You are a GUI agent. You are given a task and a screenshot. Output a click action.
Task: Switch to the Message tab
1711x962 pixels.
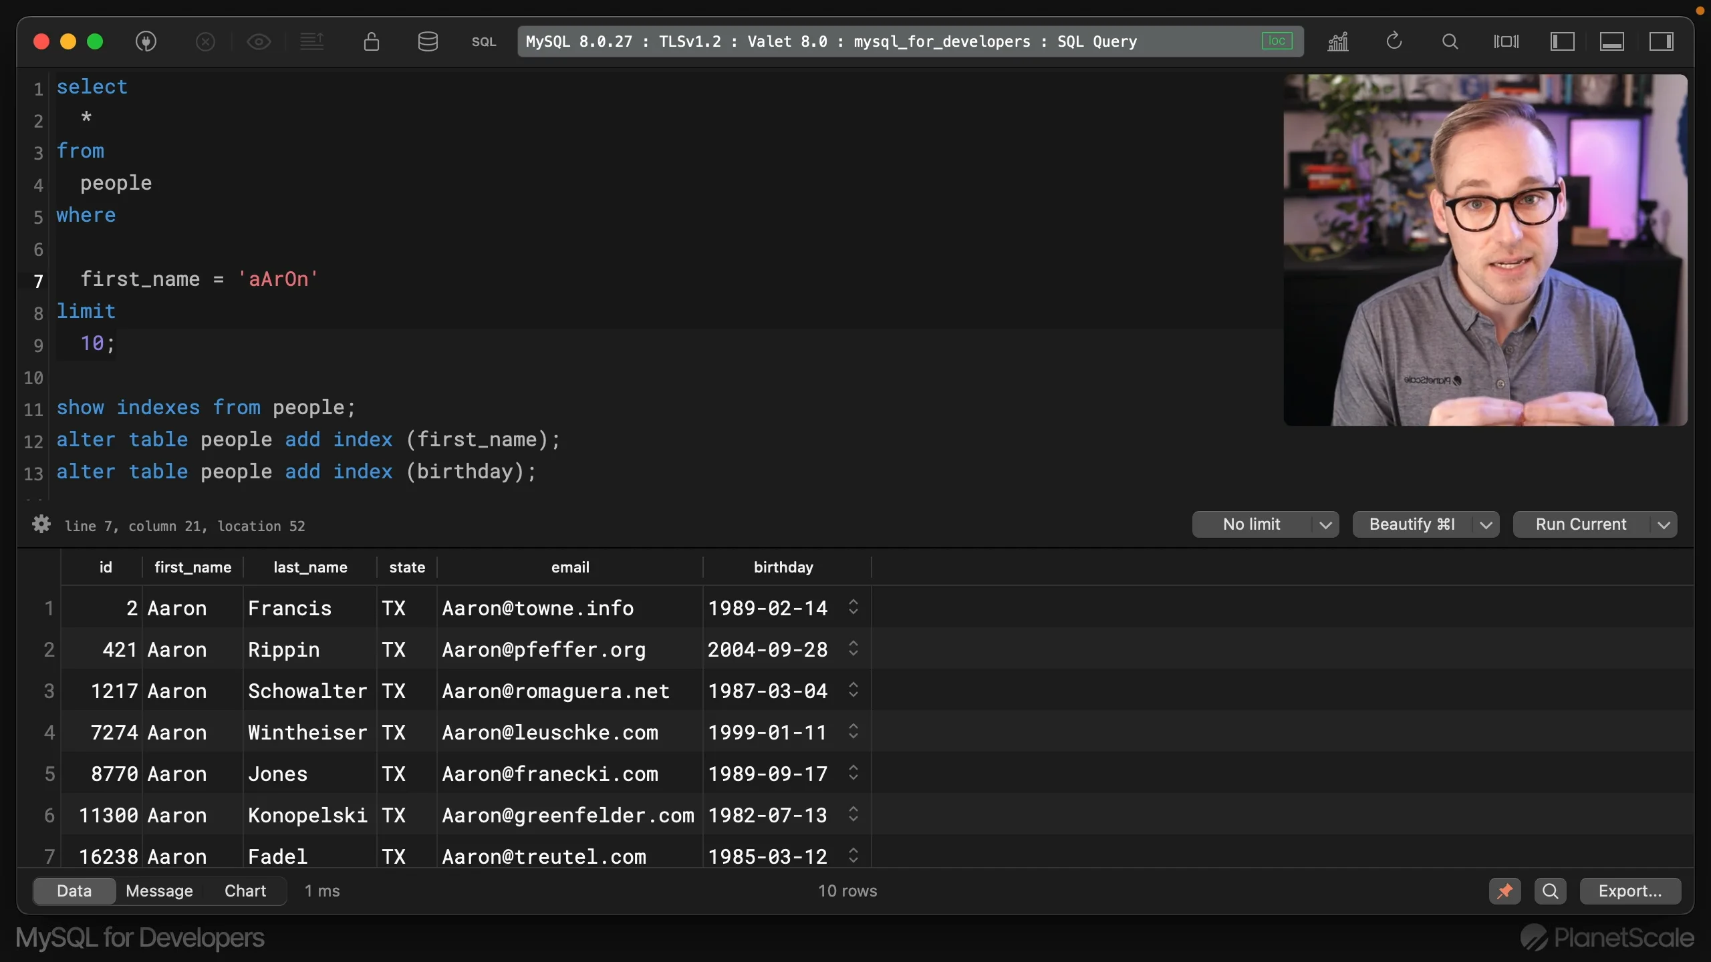[159, 891]
